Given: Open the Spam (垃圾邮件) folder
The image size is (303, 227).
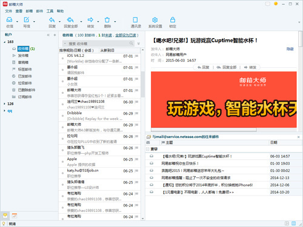Looking at the screenshot, I should coord(25,83).
